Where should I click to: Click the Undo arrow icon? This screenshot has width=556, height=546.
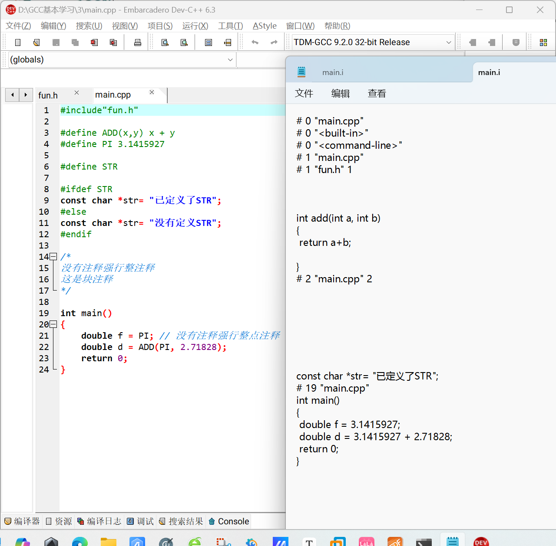coord(255,43)
